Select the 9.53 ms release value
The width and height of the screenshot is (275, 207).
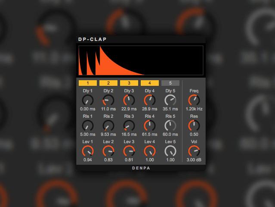click(108, 135)
